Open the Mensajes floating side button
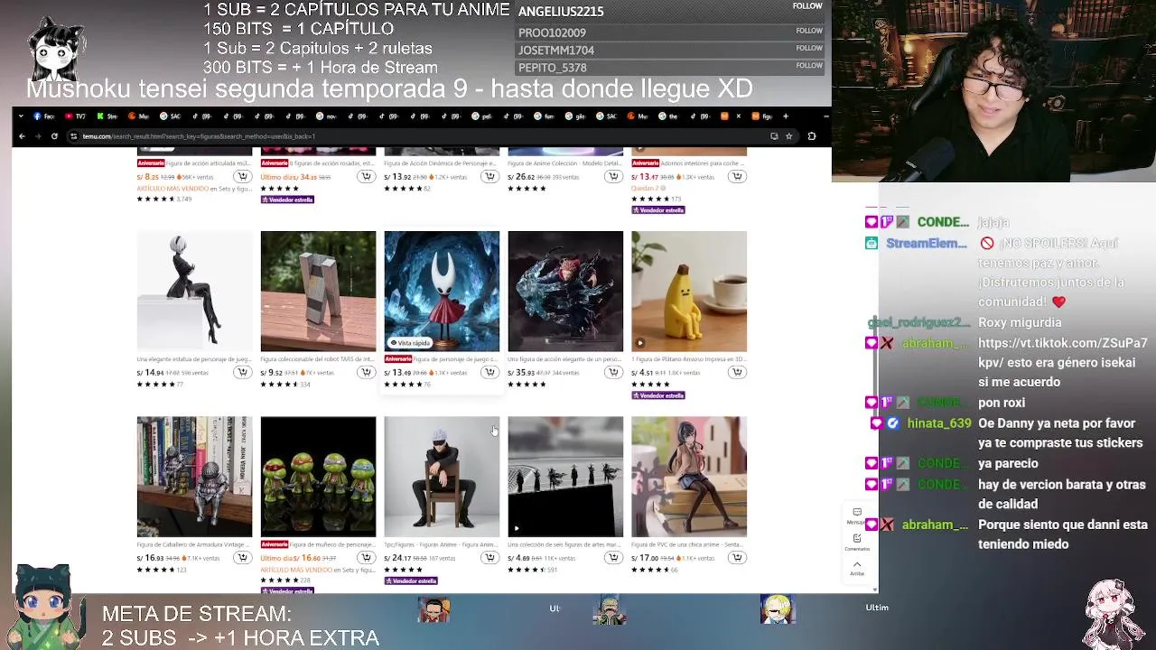The image size is (1156, 650). coord(856,515)
